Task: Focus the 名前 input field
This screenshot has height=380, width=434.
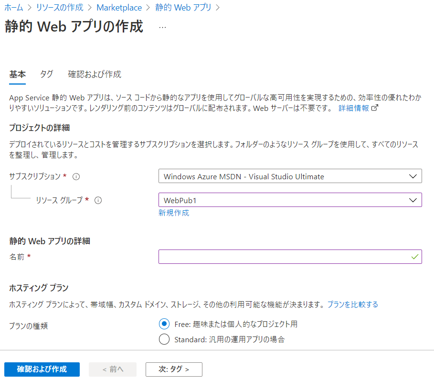Action: [290, 257]
